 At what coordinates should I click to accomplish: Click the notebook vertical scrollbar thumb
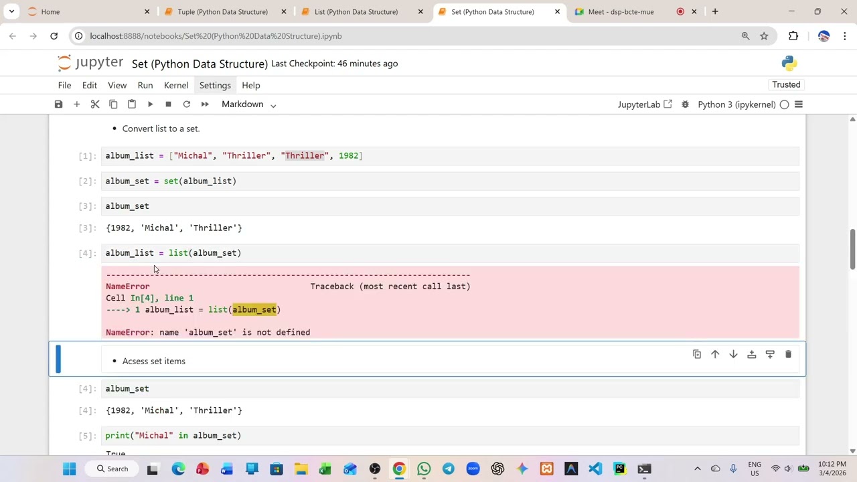point(852,249)
